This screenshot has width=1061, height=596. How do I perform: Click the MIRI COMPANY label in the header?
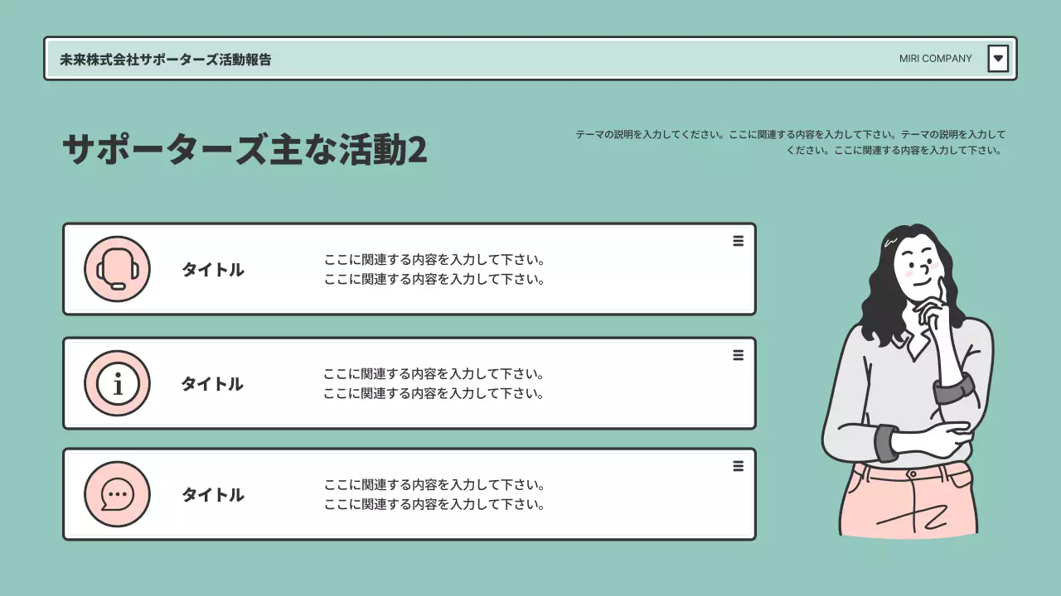[x=935, y=58]
